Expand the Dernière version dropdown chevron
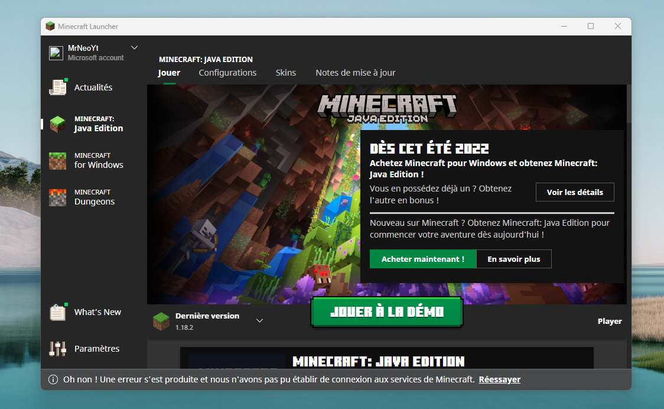Image resolution: width=664 pixels, height=409 pixels. coord(259,321)
